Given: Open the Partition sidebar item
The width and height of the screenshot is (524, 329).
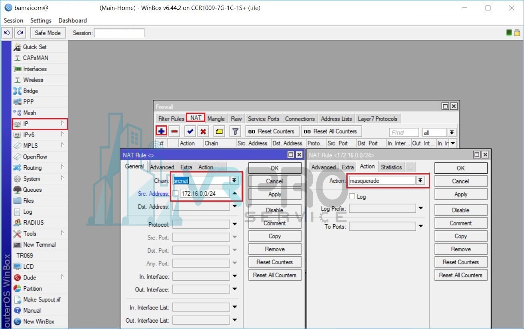Looking at the screenshot, I should click(x=33, y=288).
